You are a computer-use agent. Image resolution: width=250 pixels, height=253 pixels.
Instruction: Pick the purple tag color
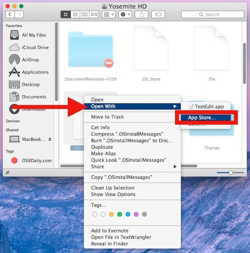coord(136,214)
